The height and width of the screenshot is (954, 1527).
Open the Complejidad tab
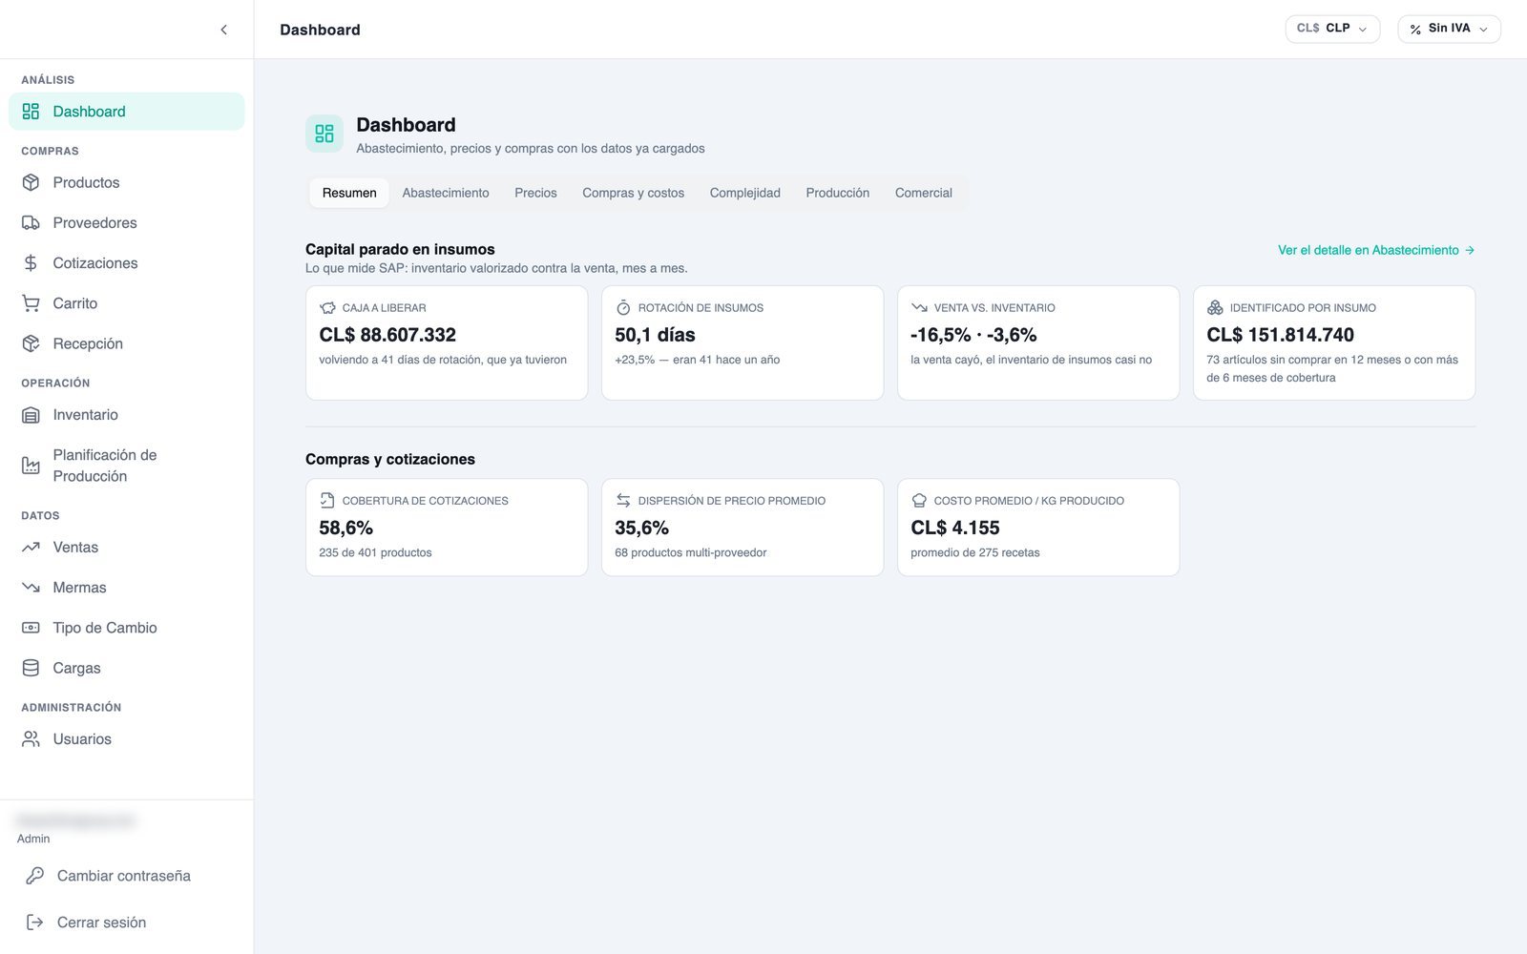tap(744, 193)
